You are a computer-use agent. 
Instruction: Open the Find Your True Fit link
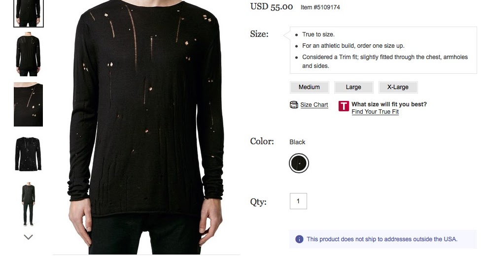click(x=375, y=112)
